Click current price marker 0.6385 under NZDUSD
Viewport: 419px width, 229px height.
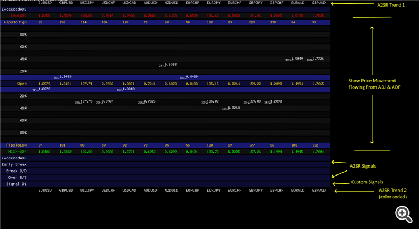pos(170,65)
